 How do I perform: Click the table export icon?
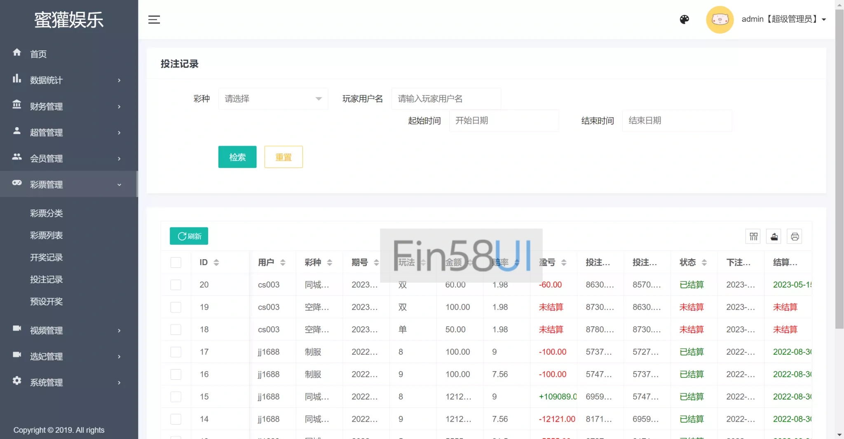click(774, 237)
